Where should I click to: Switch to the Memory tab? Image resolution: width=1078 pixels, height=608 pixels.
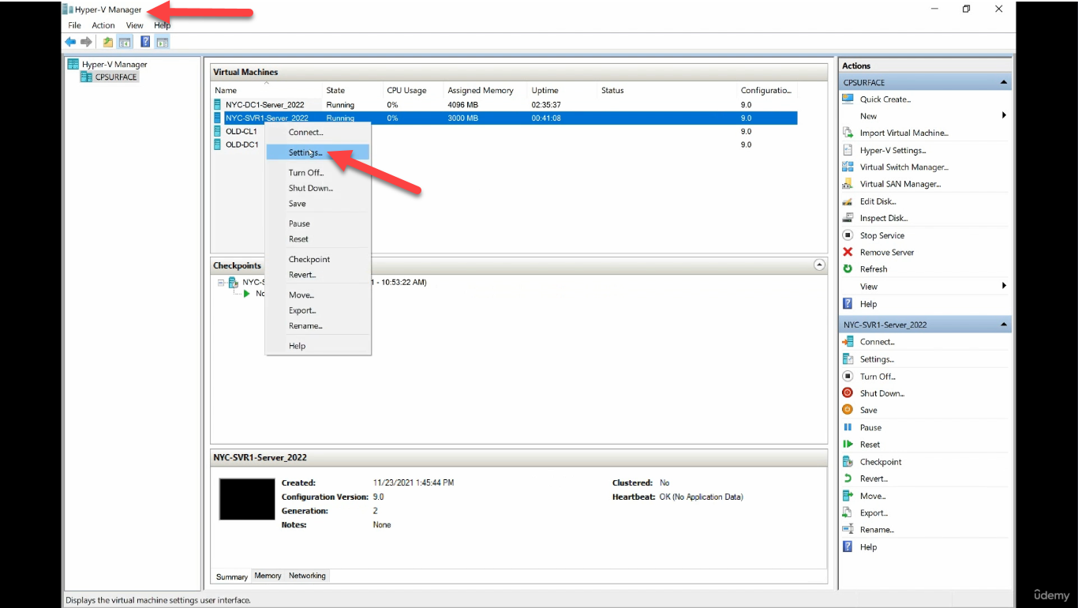pyautogui.click(x=268, y=576)
